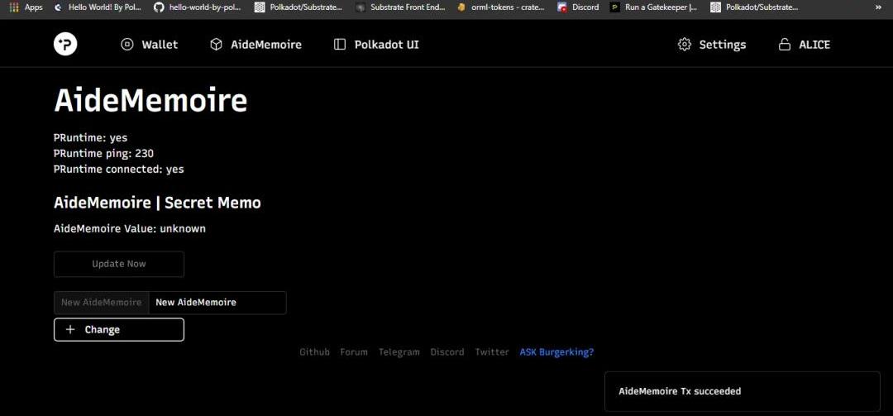Open the Twitter footer link
The height and width of the screenshot is (416, 893).
coord(492,352)
